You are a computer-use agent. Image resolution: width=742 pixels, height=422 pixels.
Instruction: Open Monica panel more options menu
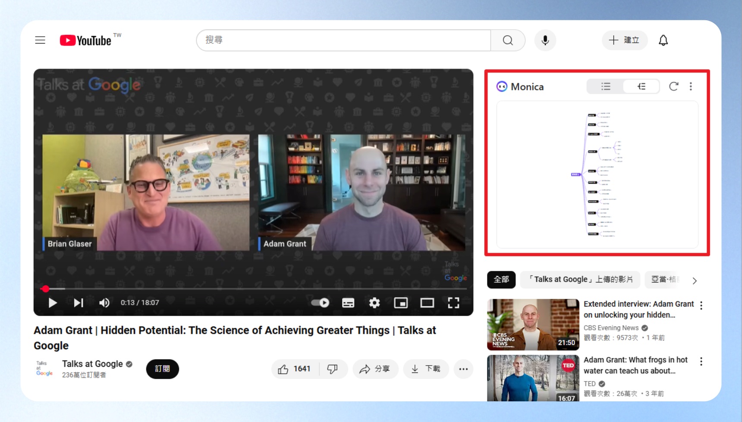tap(691, 87)
